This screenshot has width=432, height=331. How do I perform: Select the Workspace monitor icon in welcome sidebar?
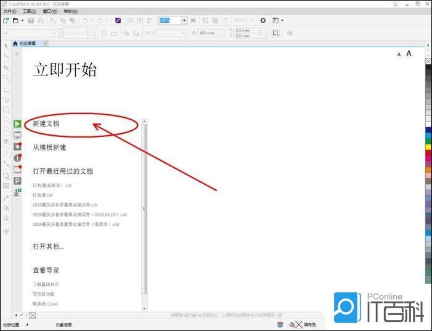pyautogui.click(x=17, y=135)
